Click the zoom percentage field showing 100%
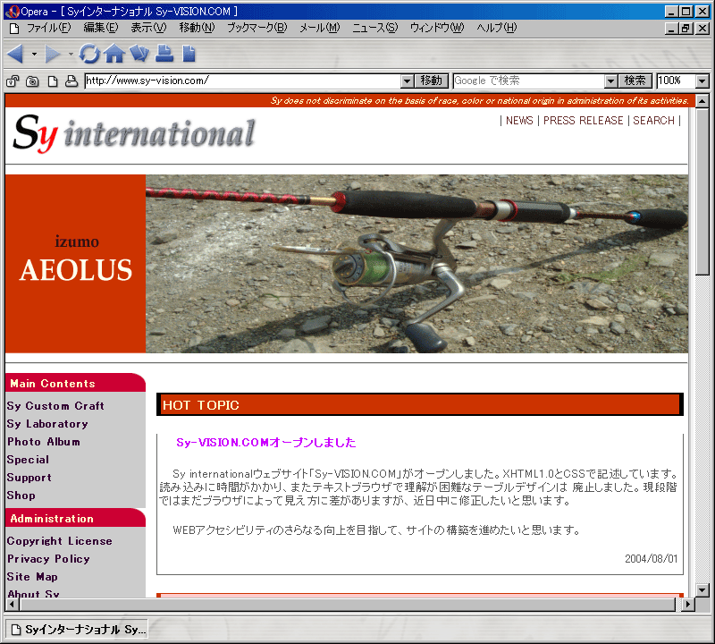 coord(677,81)
